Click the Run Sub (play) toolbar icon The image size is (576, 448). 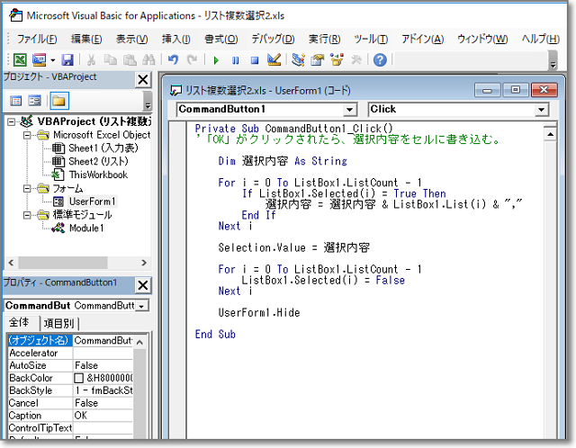[215, 60]
